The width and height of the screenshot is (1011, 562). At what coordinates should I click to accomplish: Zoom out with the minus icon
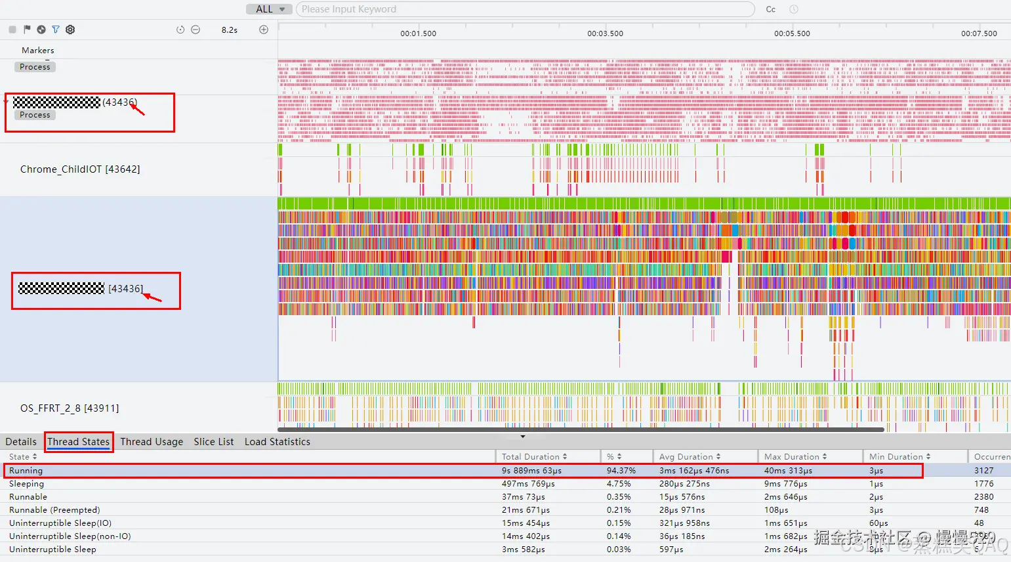pos(196,30)
